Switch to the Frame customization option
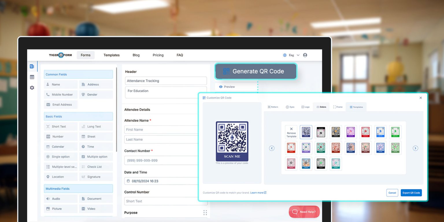 tap(338, 107)
